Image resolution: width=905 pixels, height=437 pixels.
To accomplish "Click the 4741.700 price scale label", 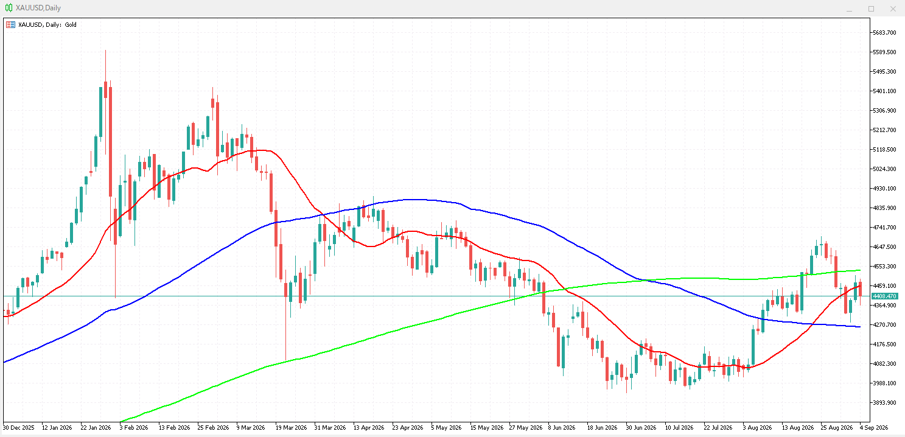I will coord(884,228).
